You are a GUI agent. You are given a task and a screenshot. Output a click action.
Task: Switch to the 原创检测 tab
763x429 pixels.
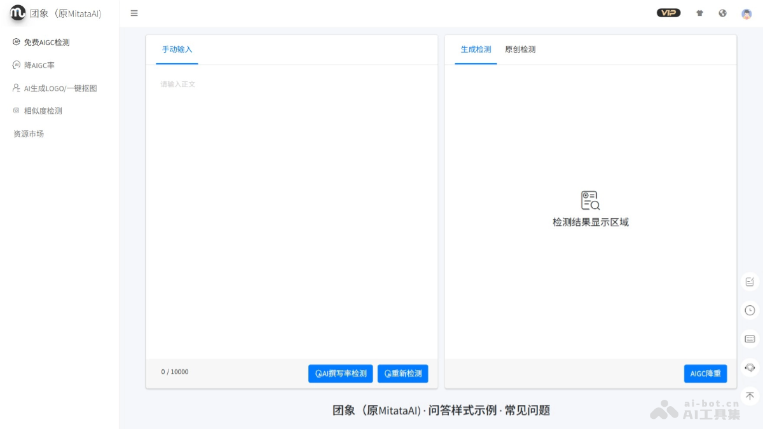(x=519, y=49)
